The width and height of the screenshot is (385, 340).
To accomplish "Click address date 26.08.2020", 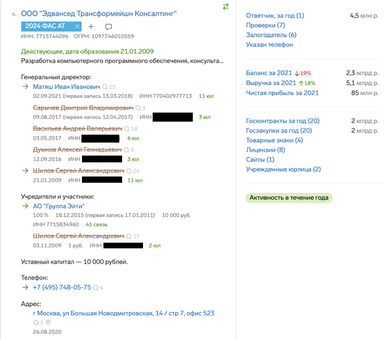I will [47, 332].
